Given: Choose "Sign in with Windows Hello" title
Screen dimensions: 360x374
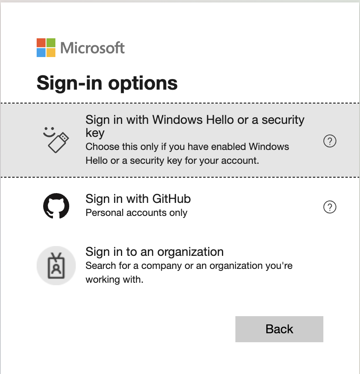Looking at the screenshot, I should coord(195,120).
